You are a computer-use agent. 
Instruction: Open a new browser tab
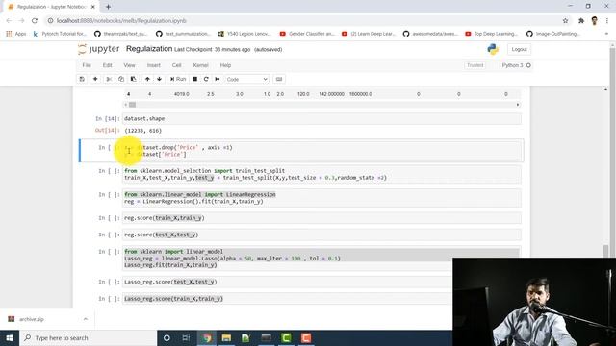click(108, 7)
